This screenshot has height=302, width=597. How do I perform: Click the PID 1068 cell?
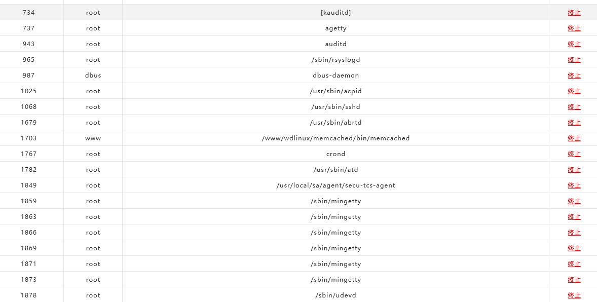(29, 107)
